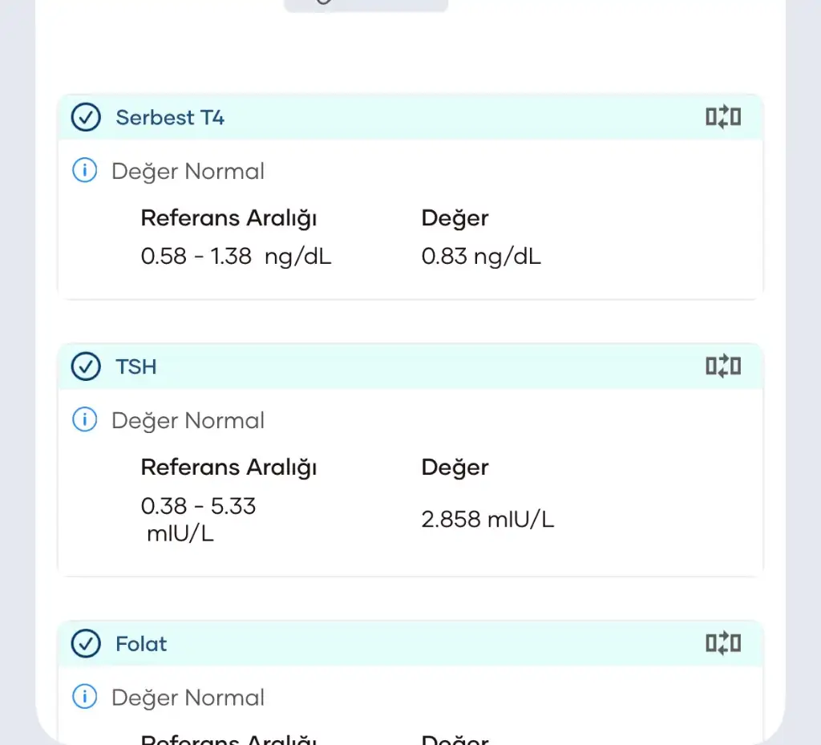
Task: Click the Folat test title
Action: 141,644
